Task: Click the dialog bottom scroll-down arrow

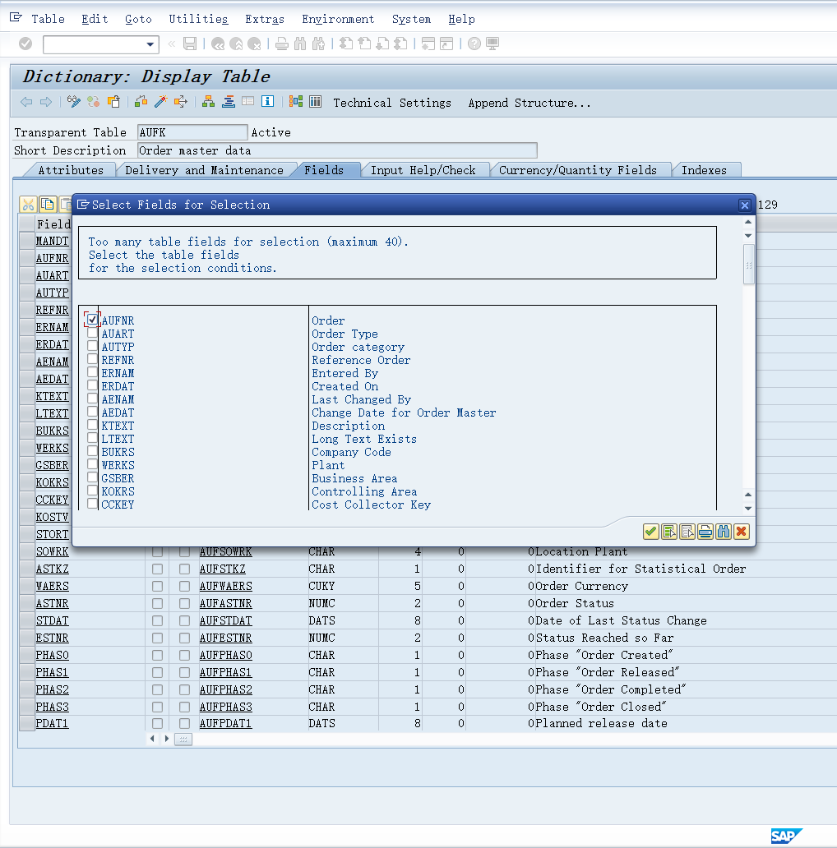Action: click(748, 509)
